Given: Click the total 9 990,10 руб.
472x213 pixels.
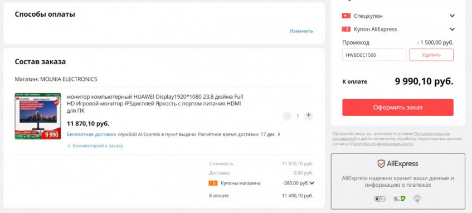Looking at the screenshot, I should pos(424,81).
